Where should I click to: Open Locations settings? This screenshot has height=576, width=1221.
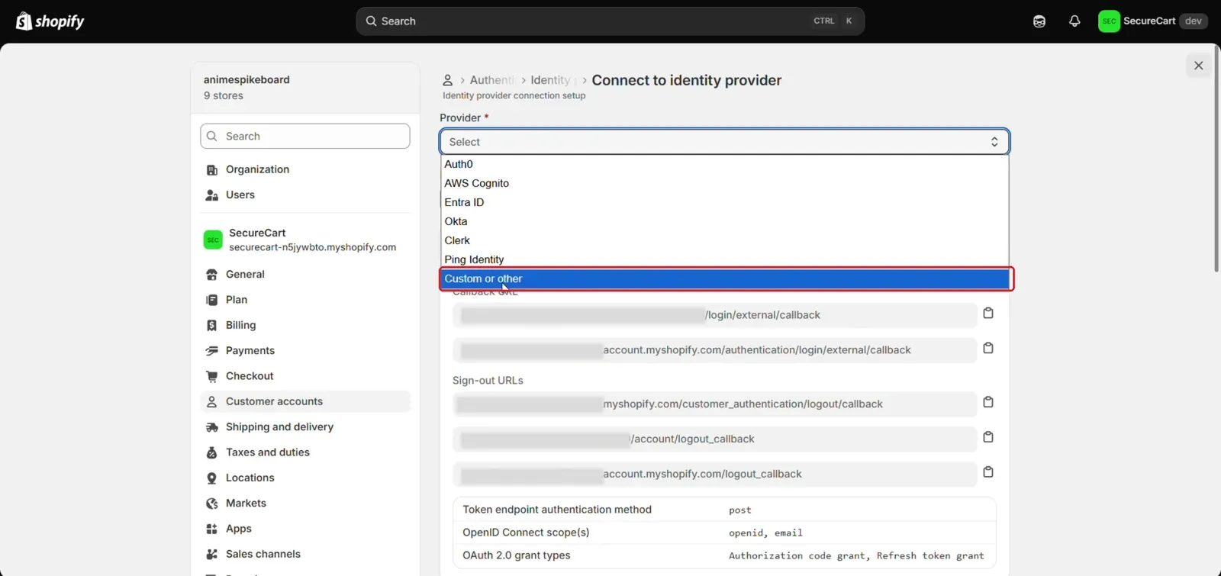pyautogui.click(x=305, y=478)
